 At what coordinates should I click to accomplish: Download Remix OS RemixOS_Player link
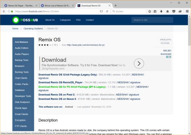click(x=60, y=83)
